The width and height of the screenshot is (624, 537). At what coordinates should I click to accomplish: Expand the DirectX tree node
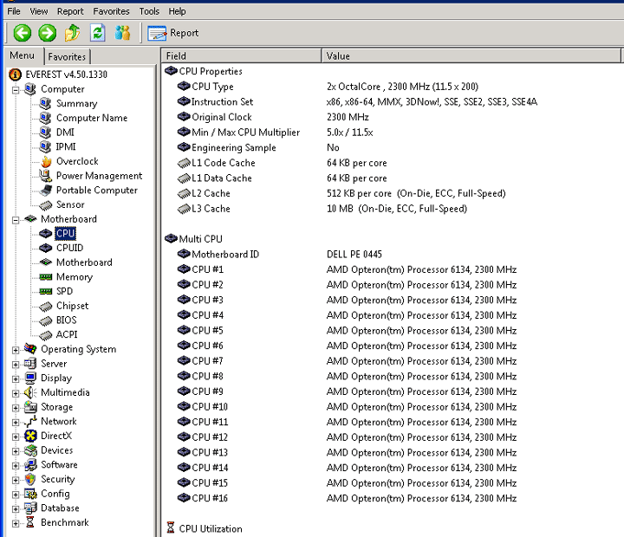pyautogui.click(x=15, y=437)
